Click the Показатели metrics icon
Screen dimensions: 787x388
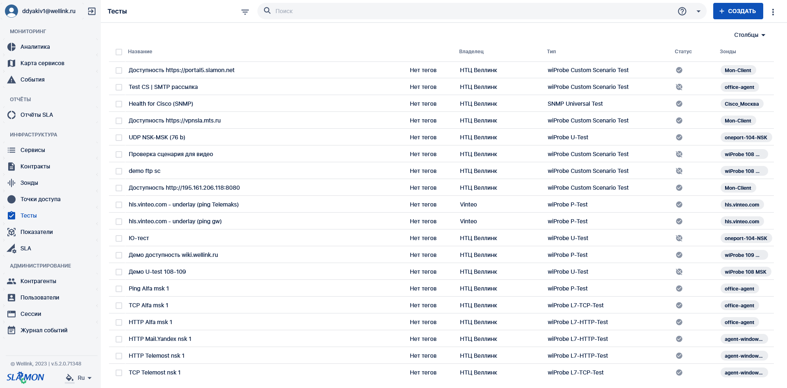point(11,232)
